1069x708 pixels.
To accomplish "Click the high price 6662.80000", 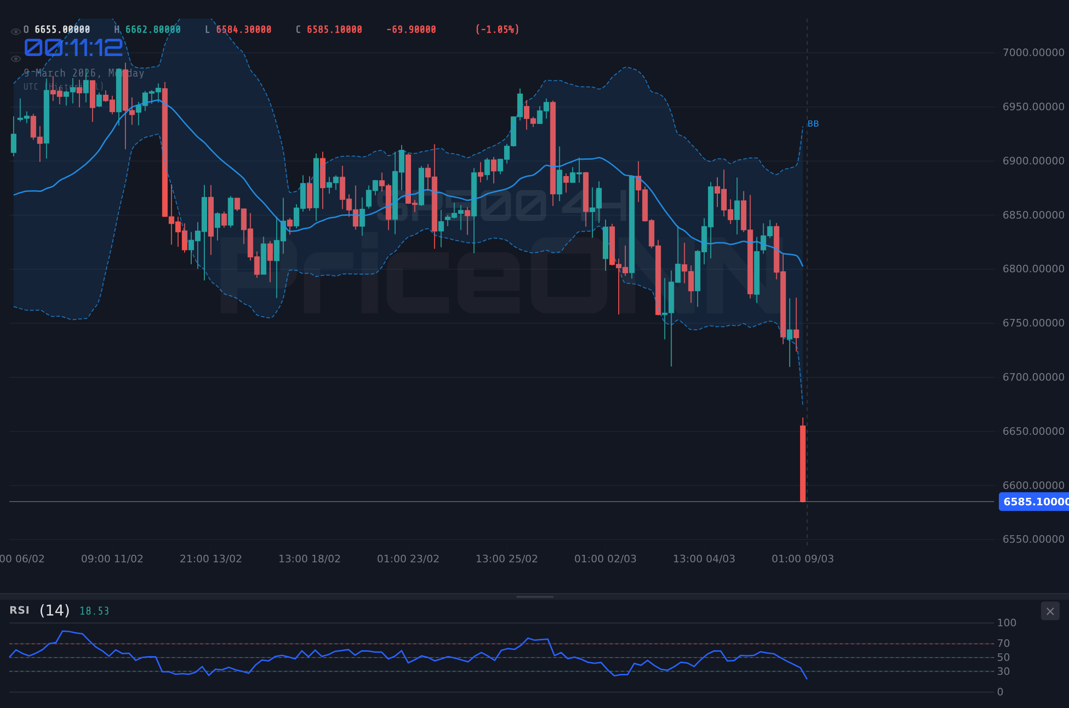I will (153, 29).
